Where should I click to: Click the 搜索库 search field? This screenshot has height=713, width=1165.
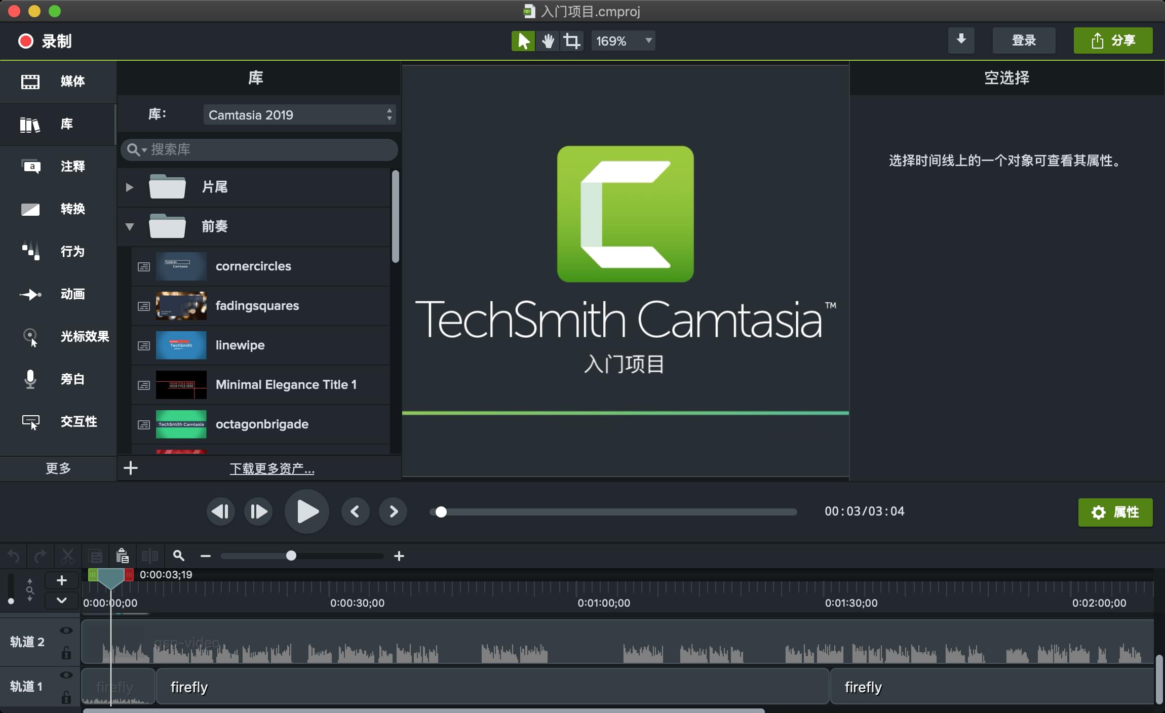[259, 149]
